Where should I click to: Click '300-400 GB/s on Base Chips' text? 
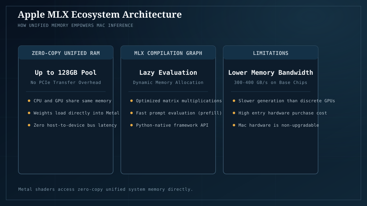[x=271, y=82]
